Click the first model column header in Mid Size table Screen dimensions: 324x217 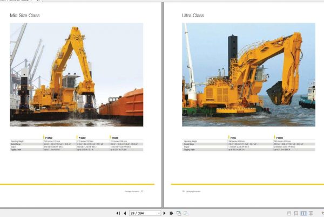(49, 138)
